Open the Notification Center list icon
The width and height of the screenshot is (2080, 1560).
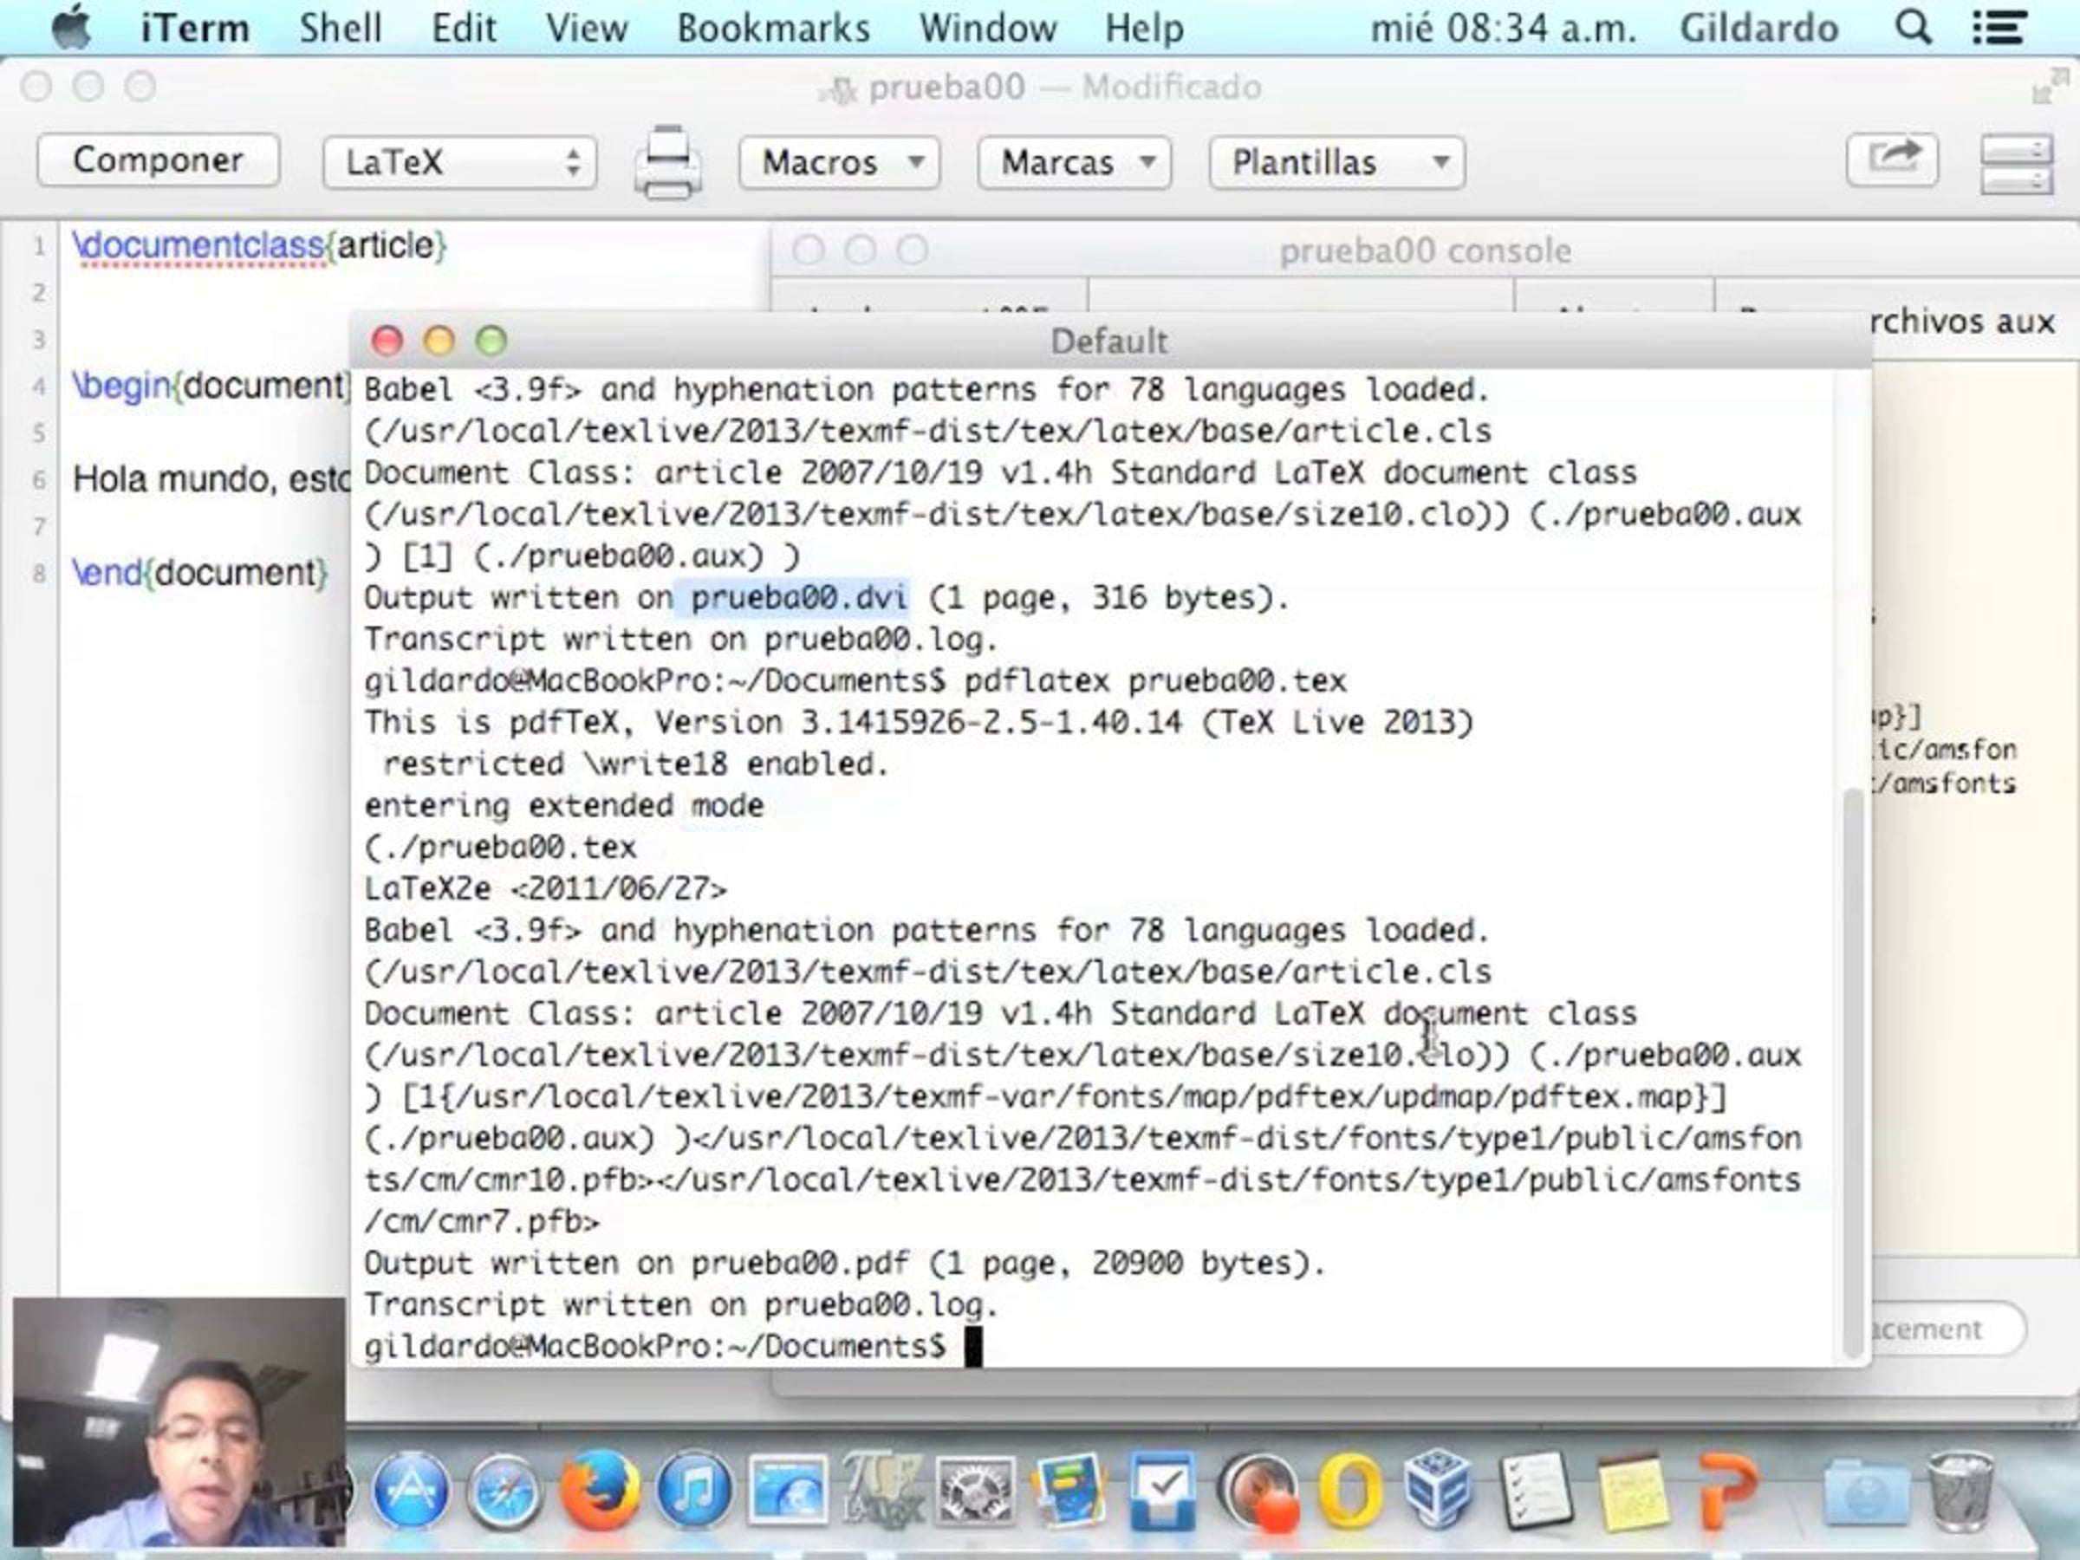[1999, 29]
